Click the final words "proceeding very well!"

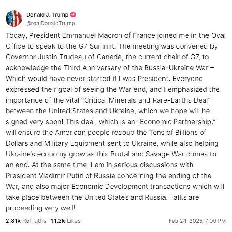tap(40, 208)
